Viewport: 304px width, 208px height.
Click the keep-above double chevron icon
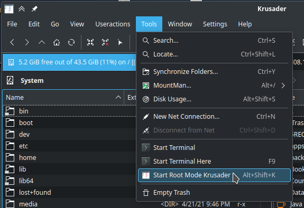22,9
